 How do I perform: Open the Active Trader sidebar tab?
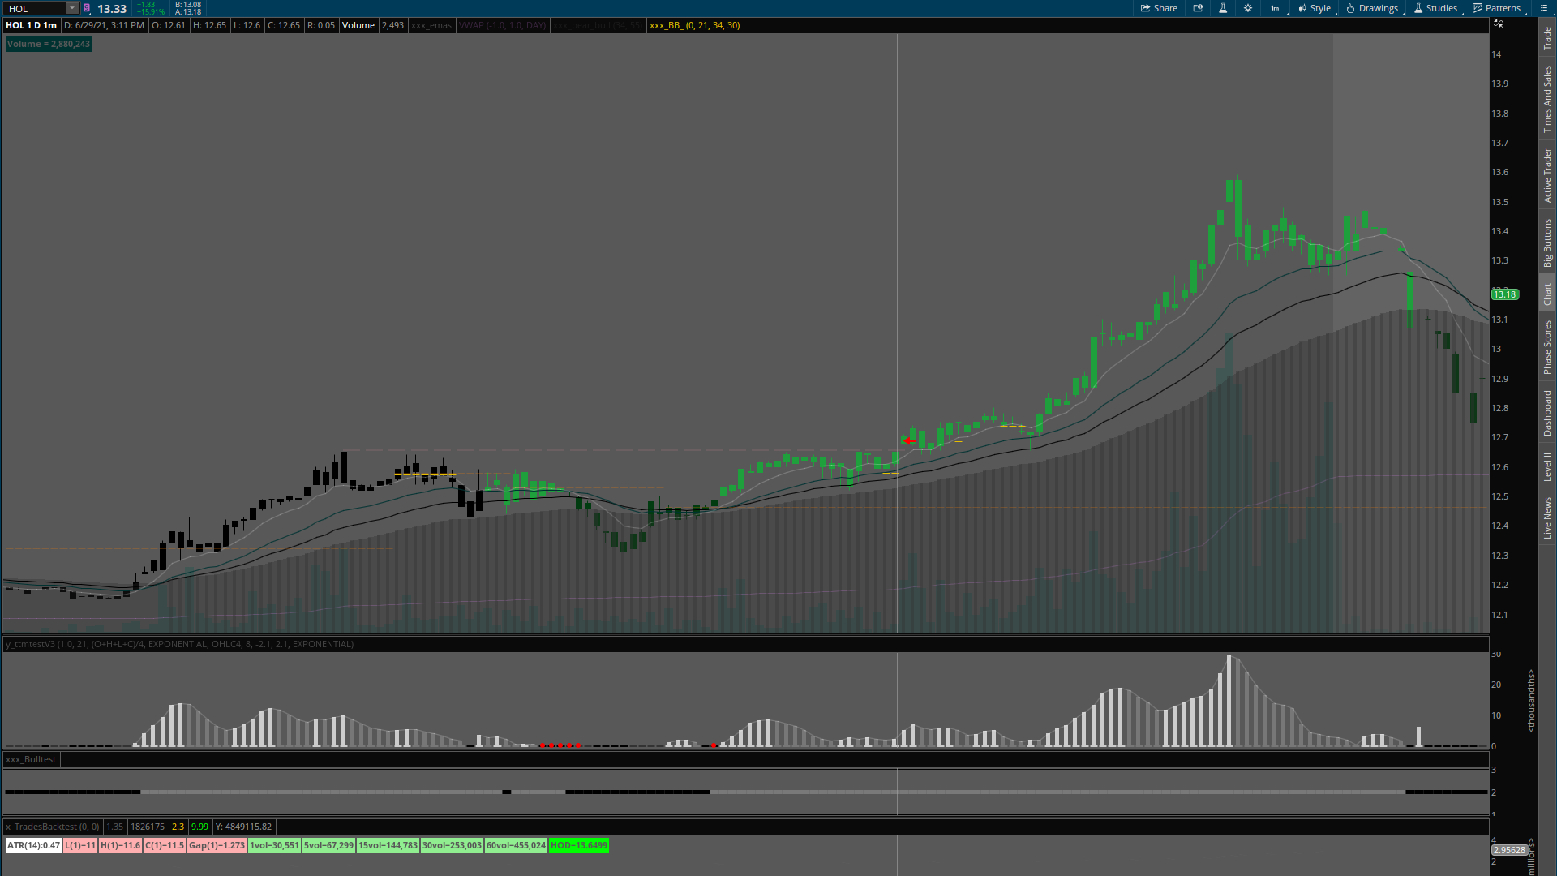(x=1547, y=175)
